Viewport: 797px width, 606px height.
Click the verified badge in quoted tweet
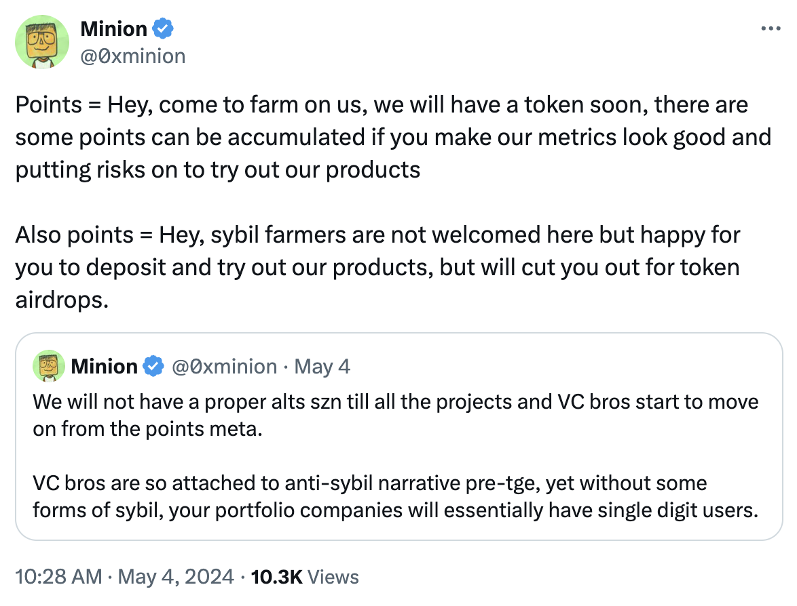[x=153, y=367]
